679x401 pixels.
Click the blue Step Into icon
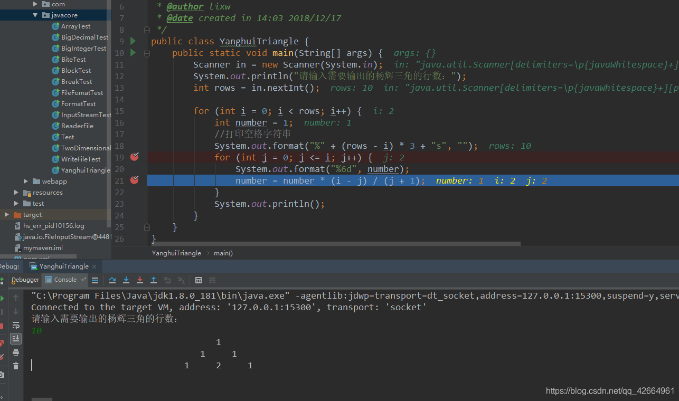(x=126, y=280)
